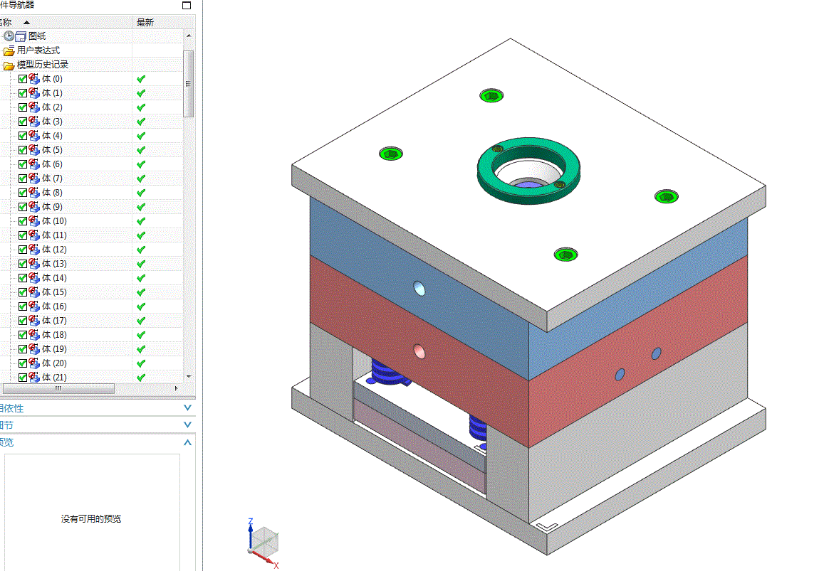Collapse the 预览 preview section chevron
The height and width of the screenshot is (571, 824).
pos(187,442)
